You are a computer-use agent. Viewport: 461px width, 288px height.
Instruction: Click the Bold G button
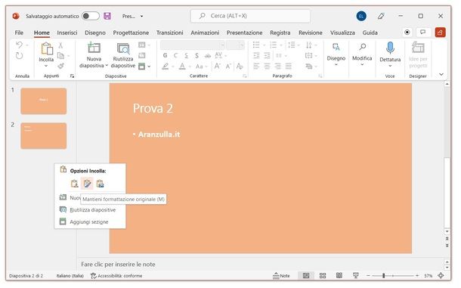tap(166, 55)
